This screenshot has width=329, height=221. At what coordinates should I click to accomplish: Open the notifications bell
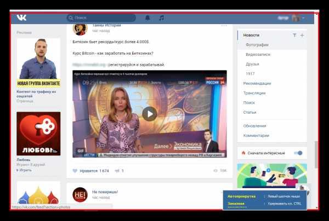pos(148,18)
